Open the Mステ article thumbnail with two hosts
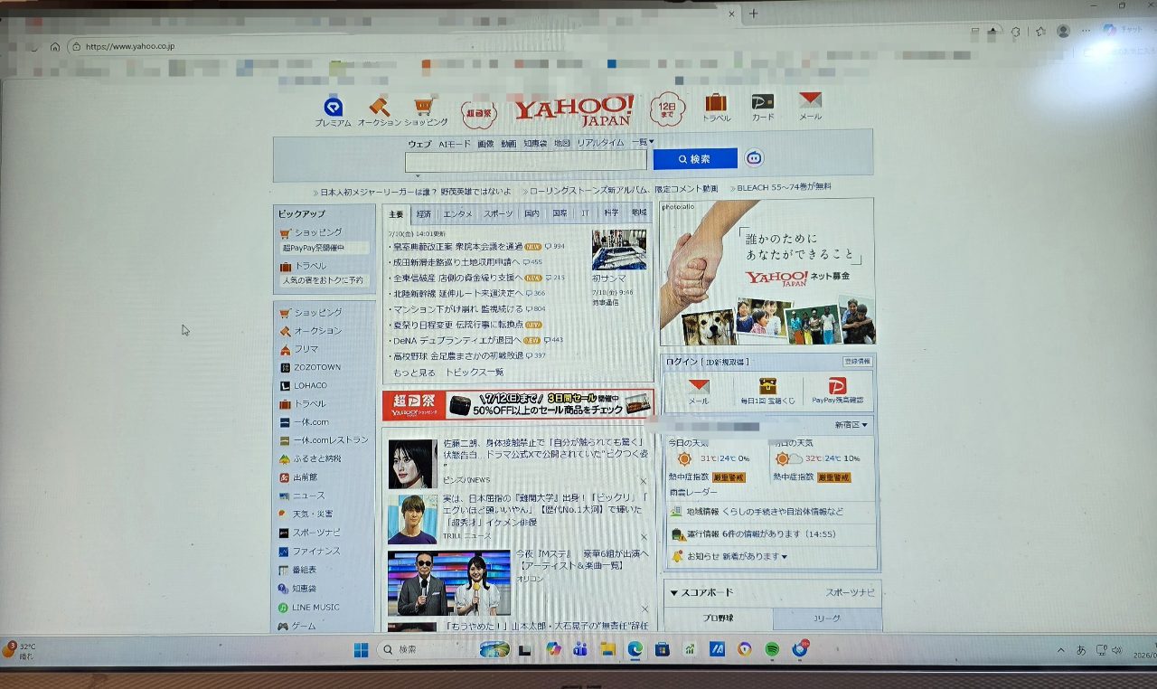The image size is (1157, 689). [x=449, y=583]
